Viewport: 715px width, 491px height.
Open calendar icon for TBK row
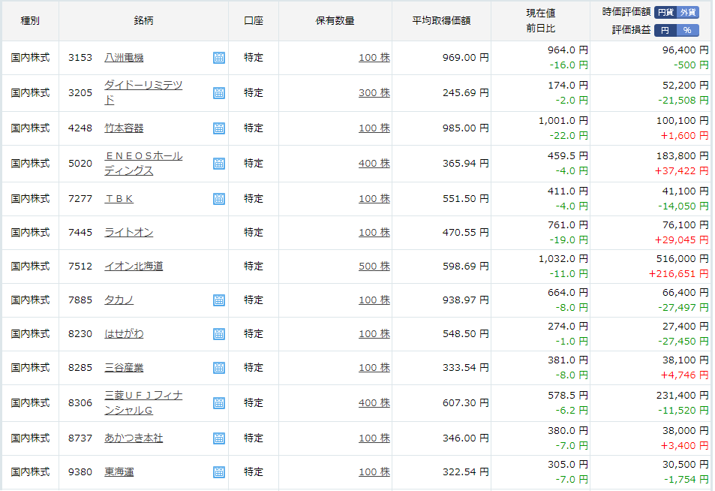pyautogui.click(x=219, y=199)
